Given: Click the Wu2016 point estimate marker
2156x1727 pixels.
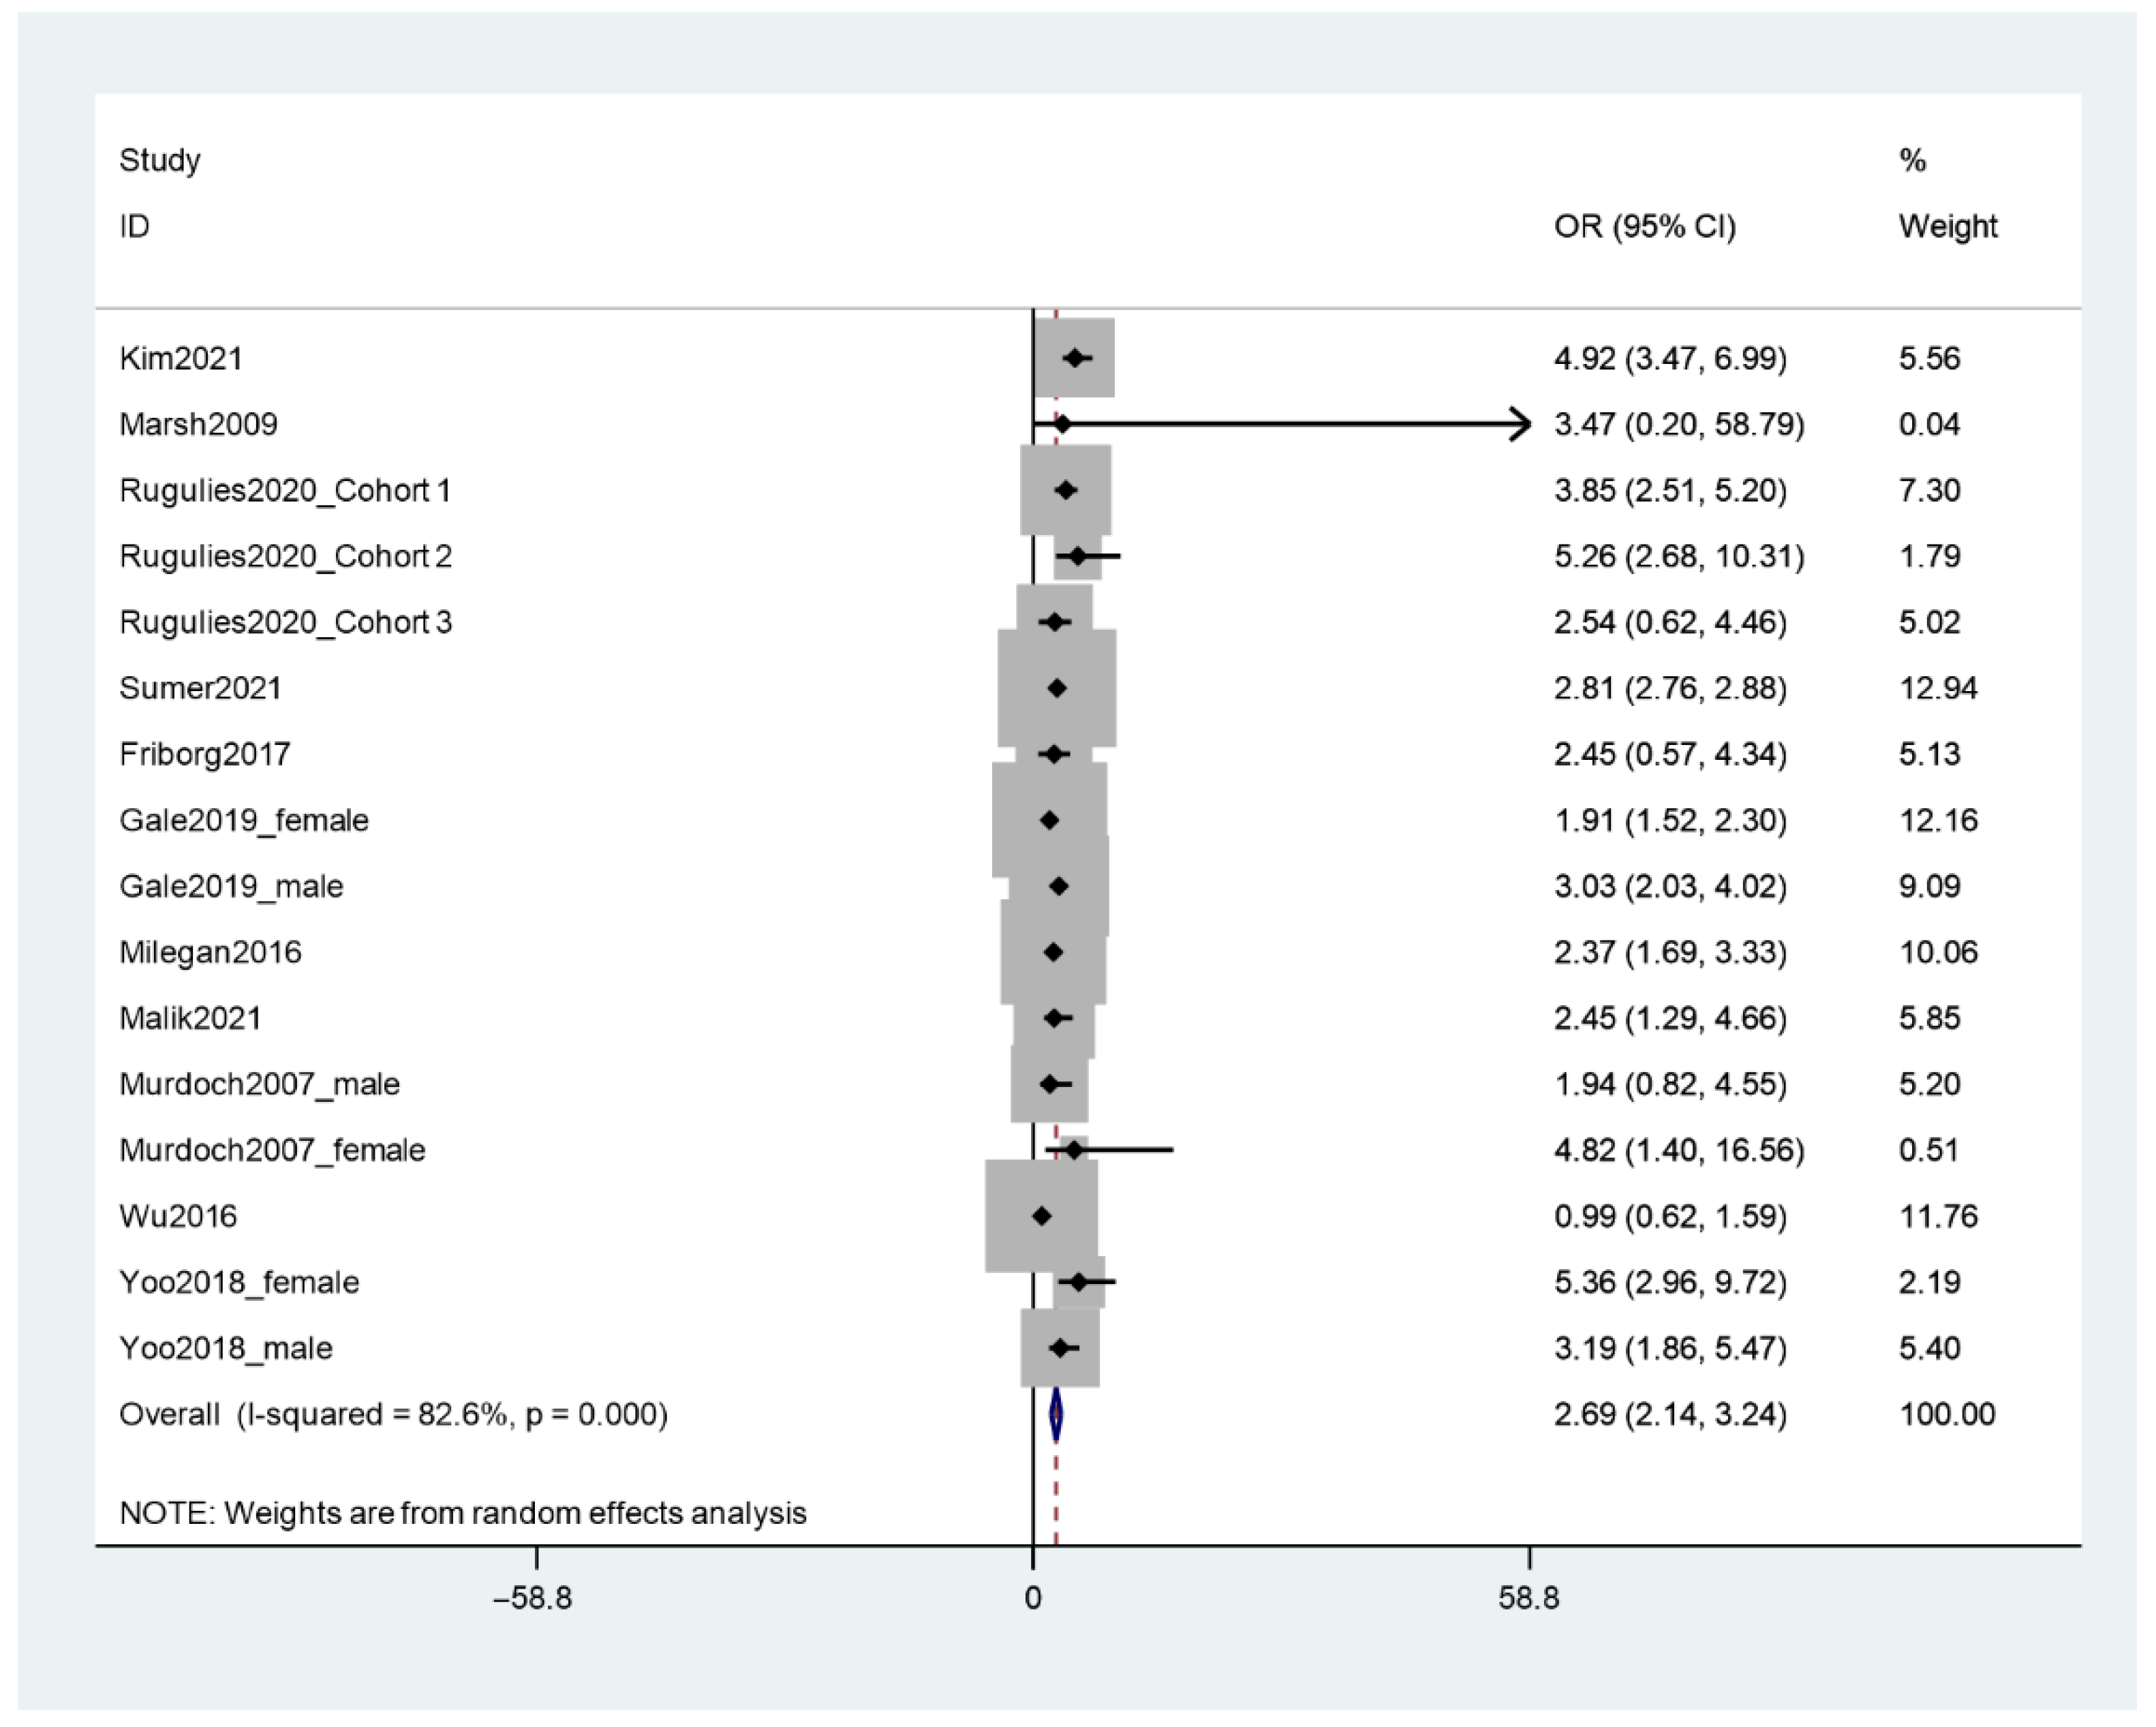Looking at the screenshot, I should 1042,1216.
